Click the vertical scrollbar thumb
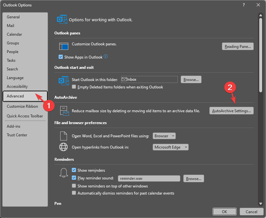Image resolution: width=266 pixels, height=218 pixels. [x=261, y=55]
